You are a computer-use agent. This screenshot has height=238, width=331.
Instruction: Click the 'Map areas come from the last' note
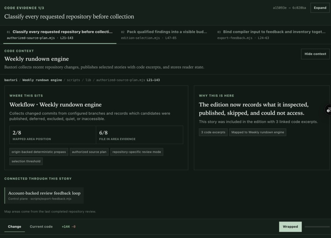[x=50, y=211]
